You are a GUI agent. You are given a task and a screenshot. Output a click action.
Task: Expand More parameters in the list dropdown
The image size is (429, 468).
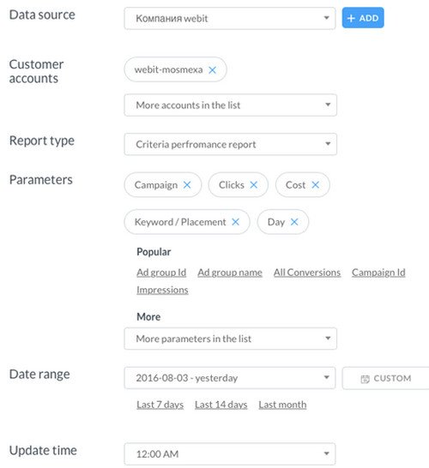point(231,339)
